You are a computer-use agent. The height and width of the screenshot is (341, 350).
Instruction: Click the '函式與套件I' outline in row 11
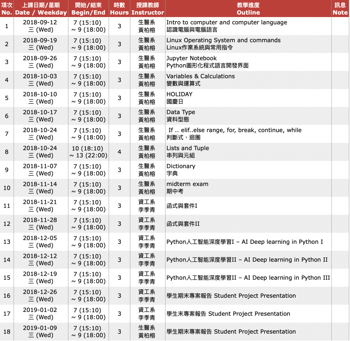248,206
